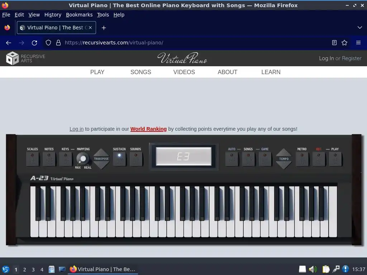
Task: Open the SONGS navigation tab
Action: click(x=140, y=72)
